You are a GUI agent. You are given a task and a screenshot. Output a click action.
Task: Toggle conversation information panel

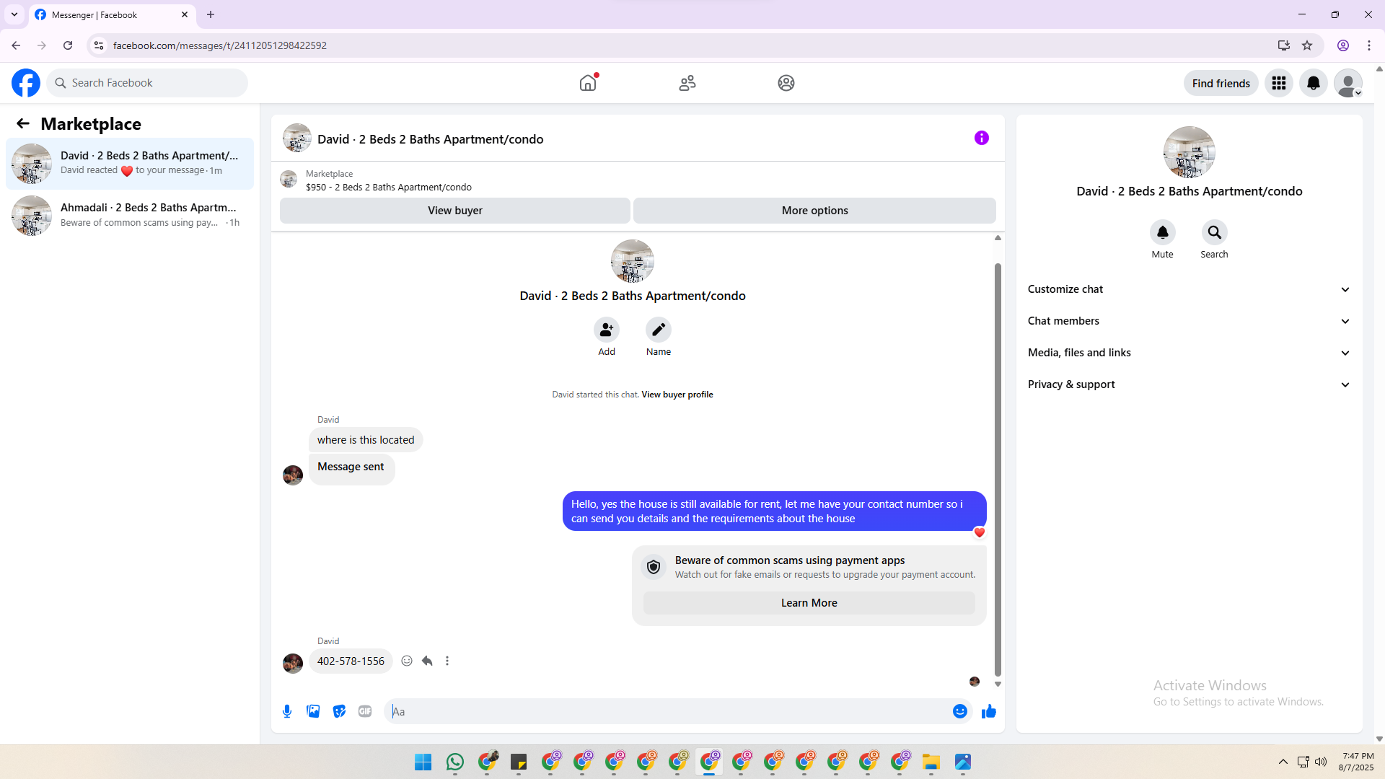pos(982,138)
